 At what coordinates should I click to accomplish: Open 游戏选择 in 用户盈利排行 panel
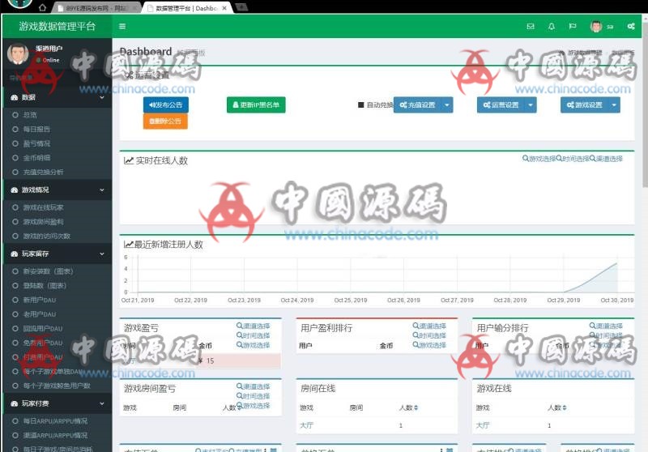click(x=429, y=345)
